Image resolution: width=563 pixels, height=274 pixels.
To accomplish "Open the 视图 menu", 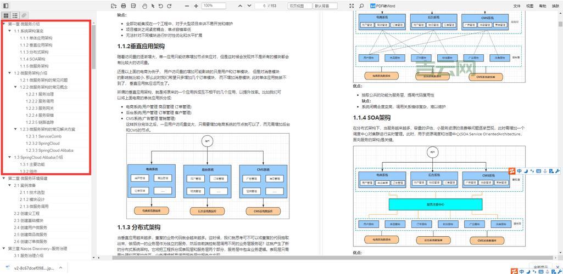I will click(530, 6).
